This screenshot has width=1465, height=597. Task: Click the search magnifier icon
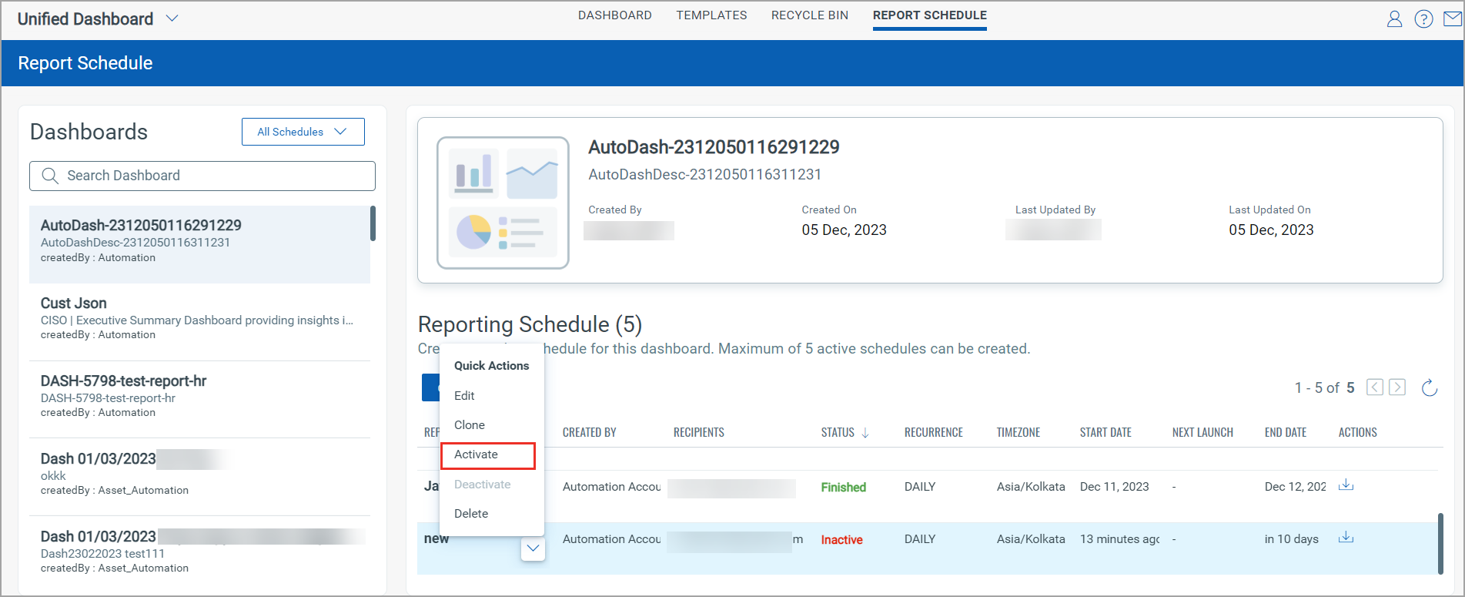[50, 176]
